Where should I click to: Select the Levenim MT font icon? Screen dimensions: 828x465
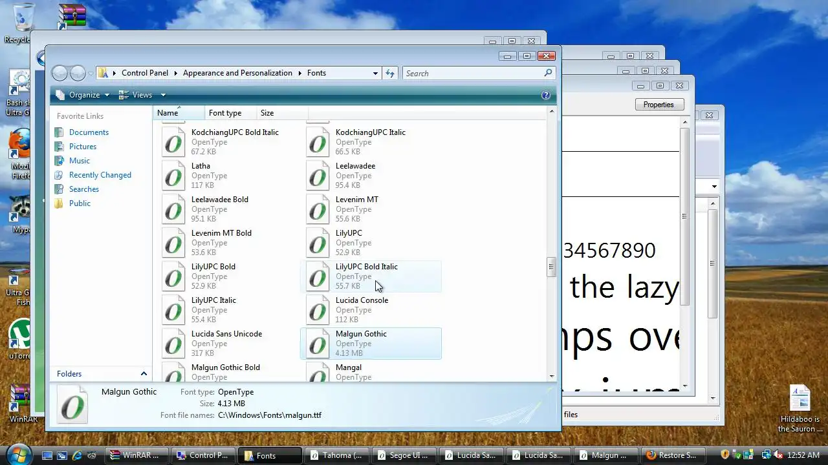[318, 209]
